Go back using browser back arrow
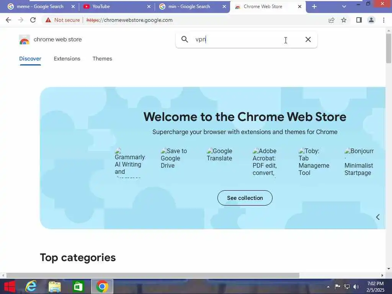Viewport: 392px width, 294px height. [x=8, y=20]
